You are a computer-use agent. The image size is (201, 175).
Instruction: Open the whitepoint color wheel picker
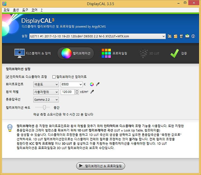click(x=92, y=84)
